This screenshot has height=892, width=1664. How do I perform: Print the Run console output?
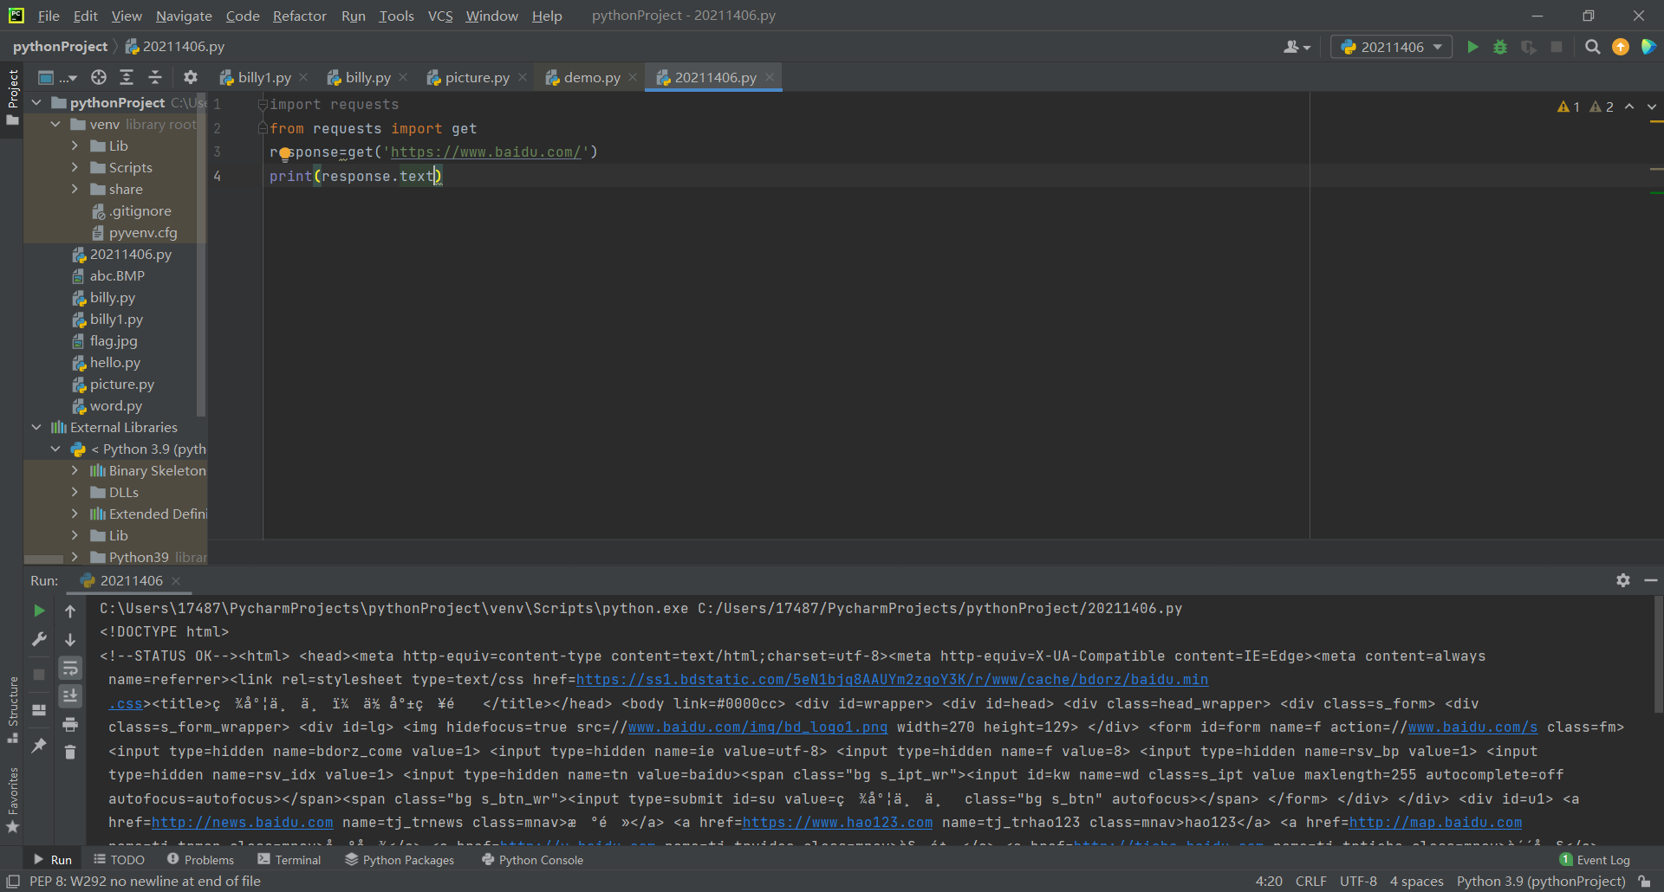(70, 724)
